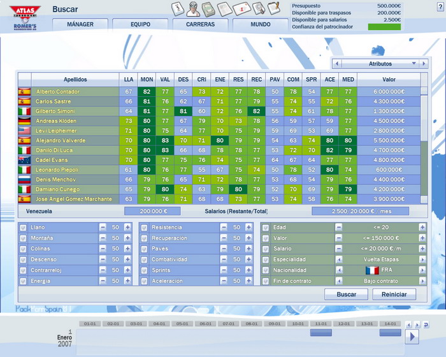446x357 pixels.
Task: Open the Atributos view dropdown
Action: click(380, 64)
